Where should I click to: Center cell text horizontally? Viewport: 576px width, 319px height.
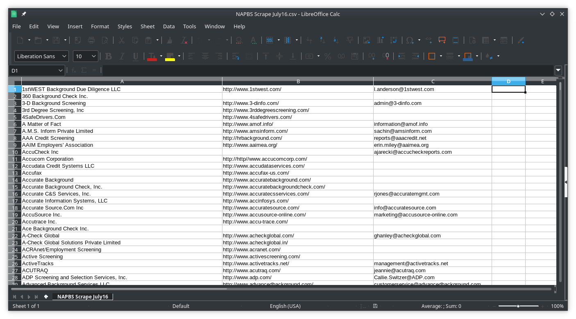[x=205, y=56]
